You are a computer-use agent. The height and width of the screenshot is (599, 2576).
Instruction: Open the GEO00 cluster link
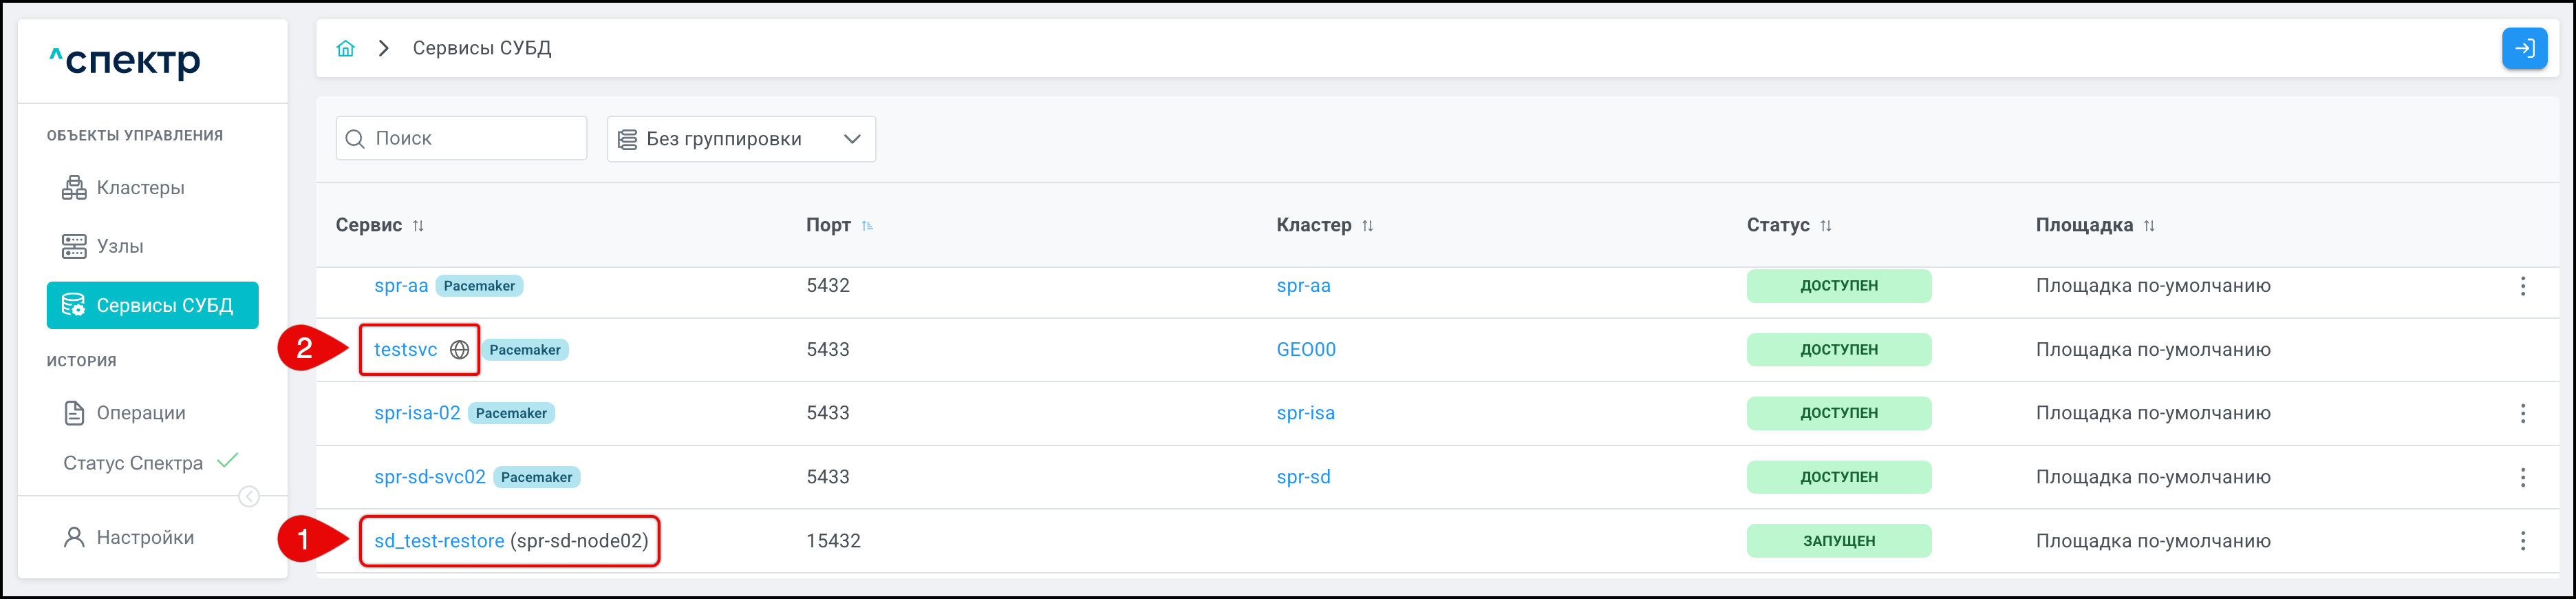click(1305, 350)
